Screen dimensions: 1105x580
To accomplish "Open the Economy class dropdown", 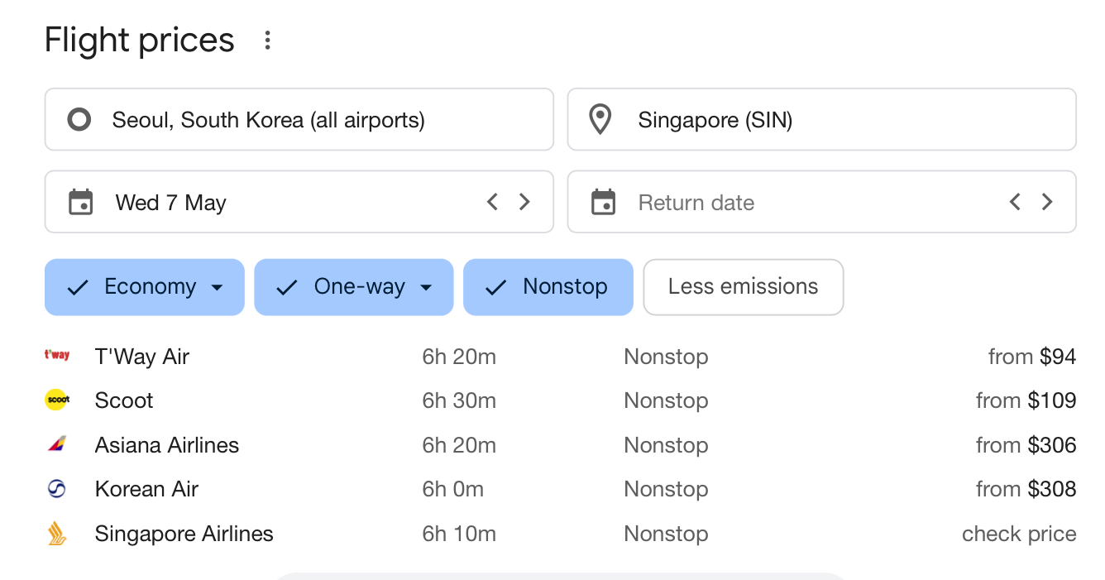I will pos(145,287).
